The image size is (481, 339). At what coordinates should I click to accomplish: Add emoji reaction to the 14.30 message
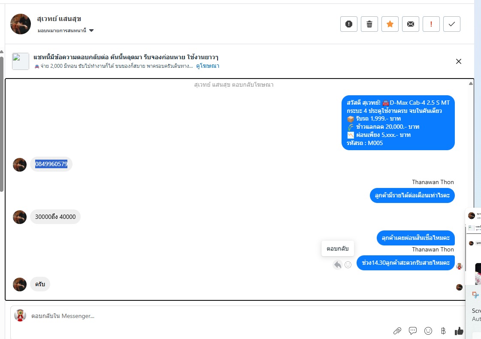pyautogui.click(x=348, y=264)
